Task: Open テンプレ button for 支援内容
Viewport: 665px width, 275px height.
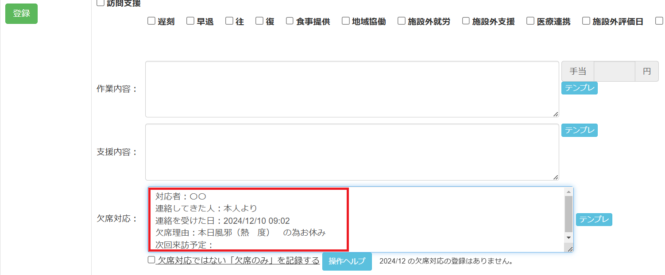Action: coord(579,130)
